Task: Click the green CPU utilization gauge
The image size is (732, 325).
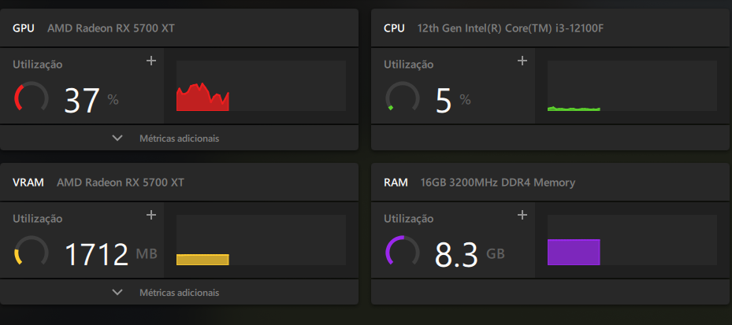Action: point(403,97)
